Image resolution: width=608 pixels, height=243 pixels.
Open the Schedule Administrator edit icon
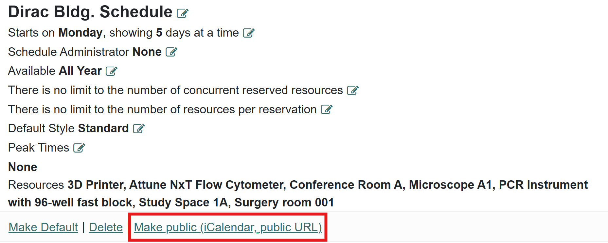(x=171, y=52)
